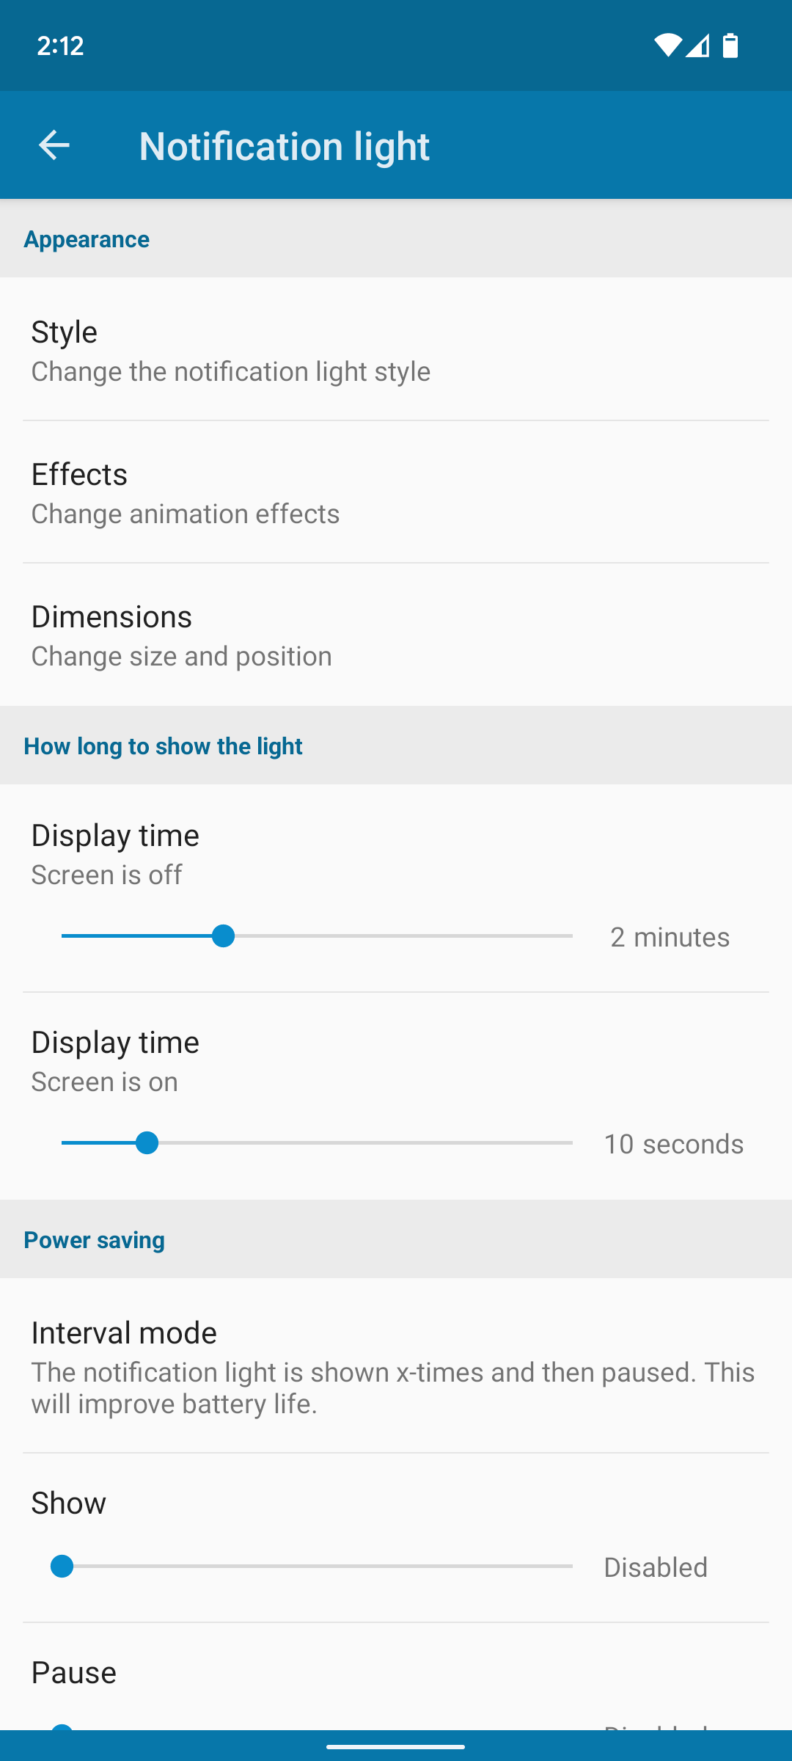792x1761 pixels.
Task: Click the screen-off Display time slider handle
Action: coord(223,936)
